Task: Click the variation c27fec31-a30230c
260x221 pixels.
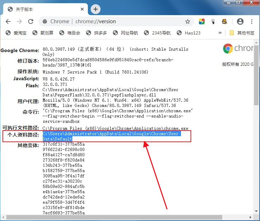Action: click(62, 181)
